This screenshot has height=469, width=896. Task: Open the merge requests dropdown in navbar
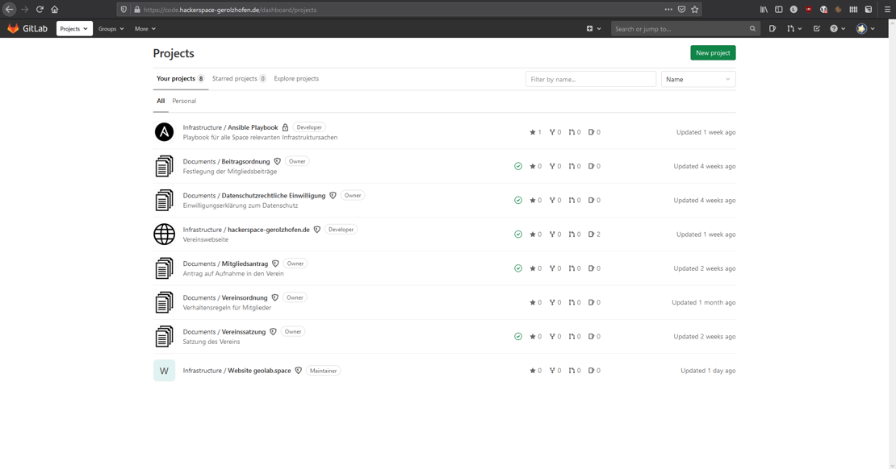click(794, 28)
